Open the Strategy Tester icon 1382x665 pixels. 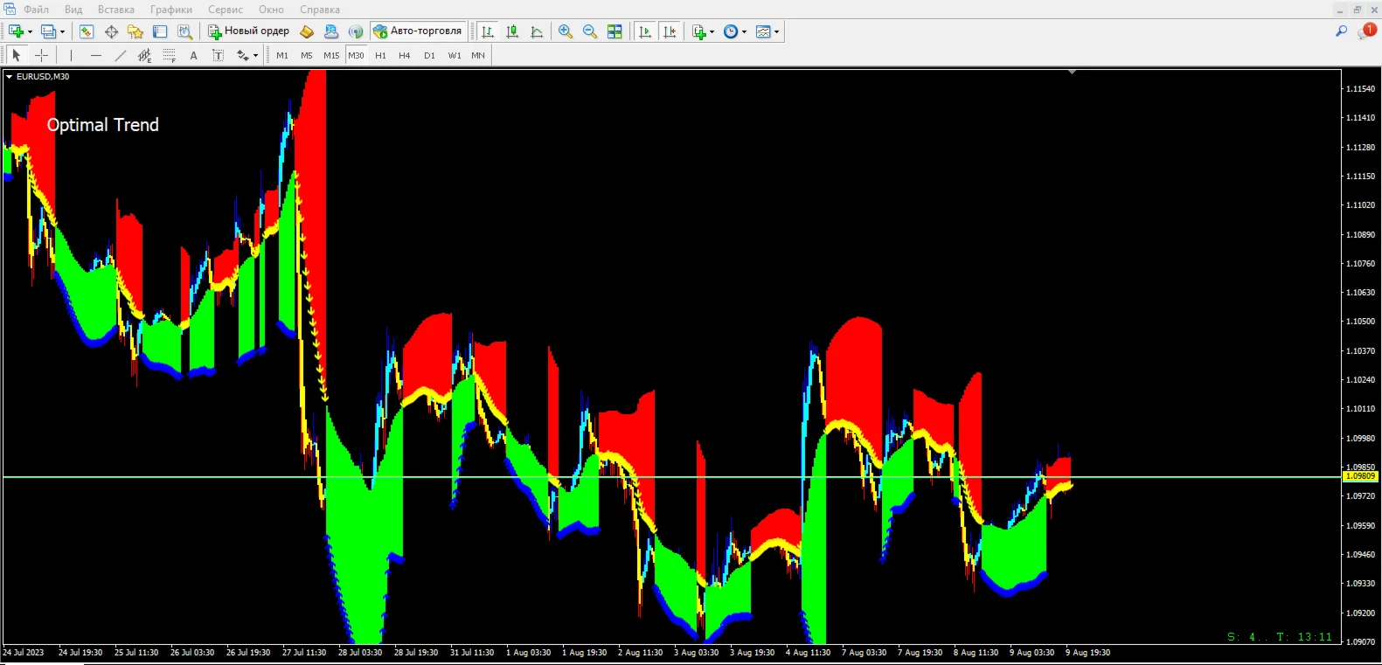[184, 31]
